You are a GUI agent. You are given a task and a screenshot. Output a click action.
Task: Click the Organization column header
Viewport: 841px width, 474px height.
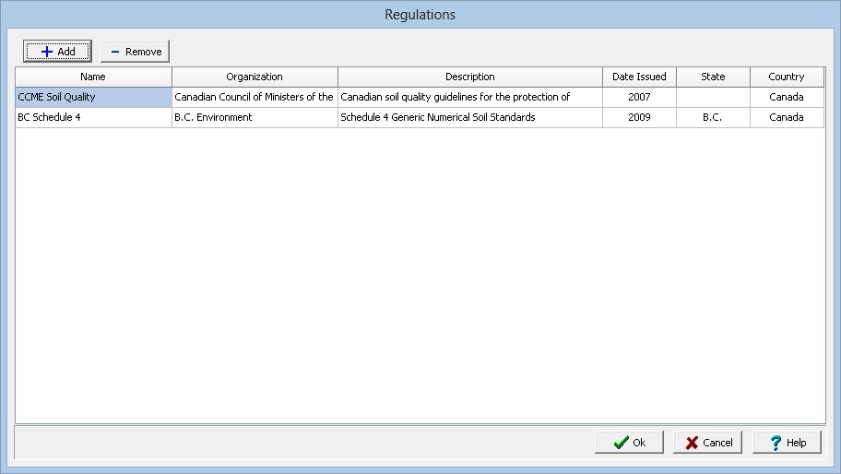[x=255, y=77]
